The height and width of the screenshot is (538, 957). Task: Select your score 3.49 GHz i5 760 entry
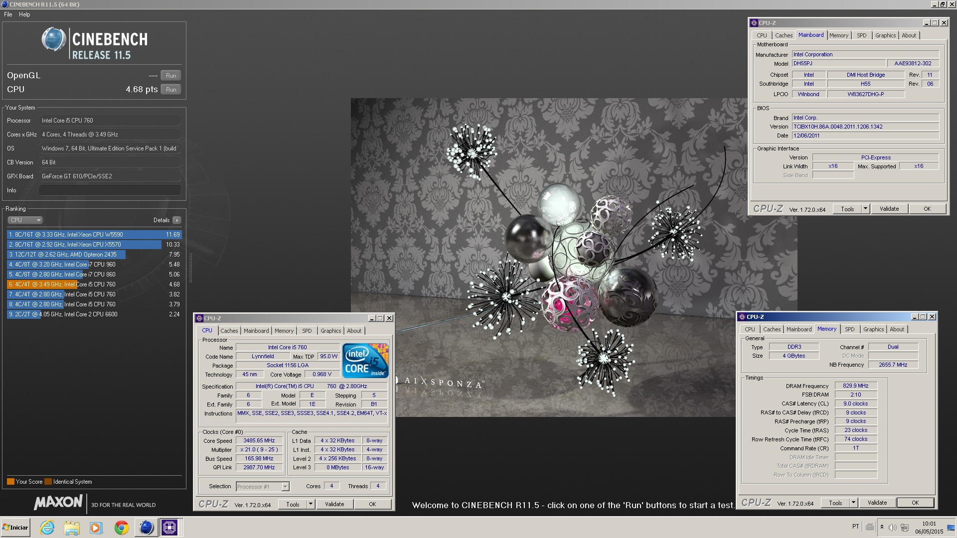click(x=94, y=284)
